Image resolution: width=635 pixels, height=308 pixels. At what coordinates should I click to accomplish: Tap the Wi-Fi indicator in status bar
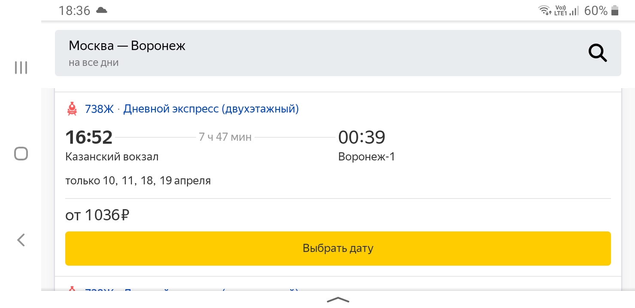tap(545, 11)
